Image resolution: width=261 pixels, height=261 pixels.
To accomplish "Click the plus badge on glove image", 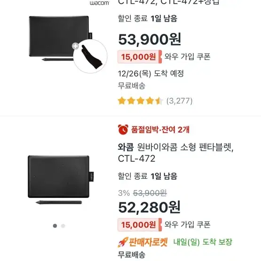I will (75, 46).
